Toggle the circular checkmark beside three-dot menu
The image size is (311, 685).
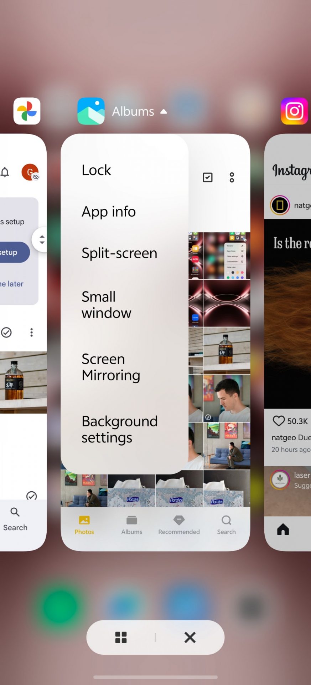click(x=6, y=333)
